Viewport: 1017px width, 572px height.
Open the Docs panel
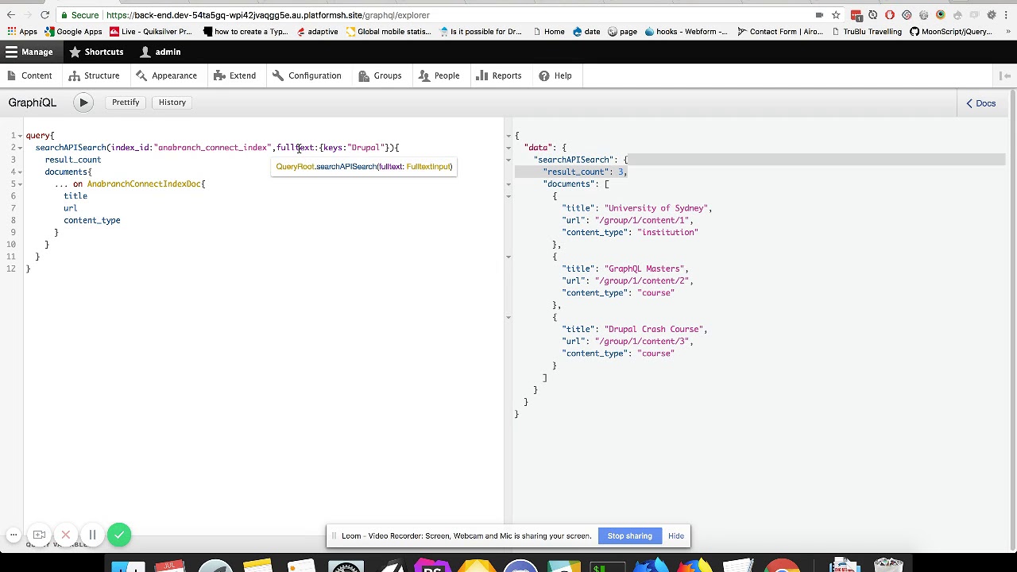click(x=980, y=103)
